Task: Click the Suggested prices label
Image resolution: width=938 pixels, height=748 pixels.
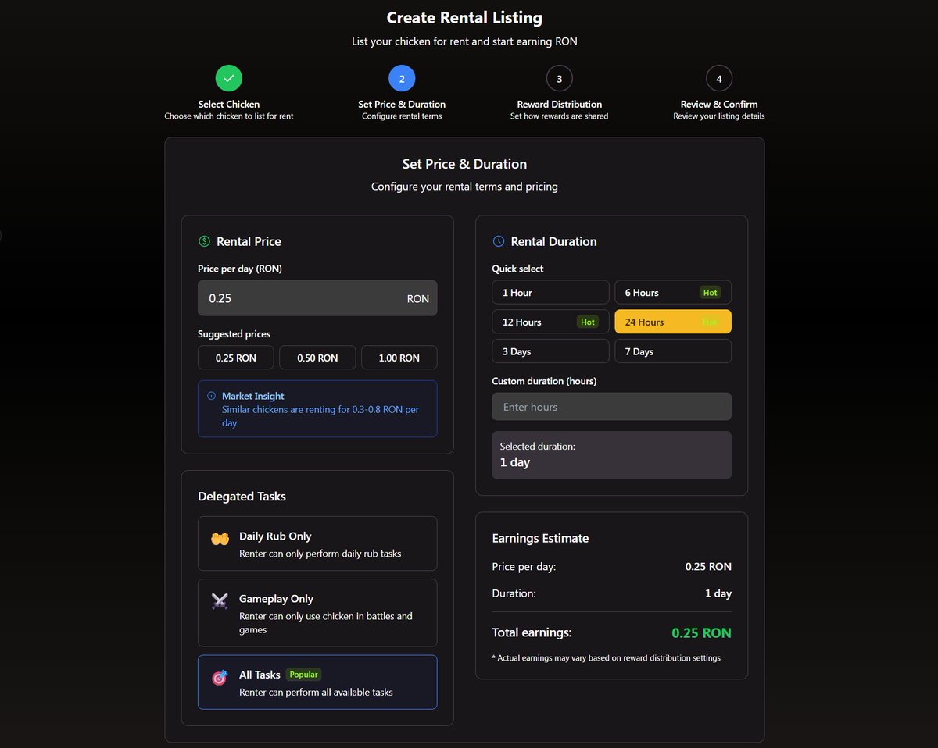Action: coord(234,334)
